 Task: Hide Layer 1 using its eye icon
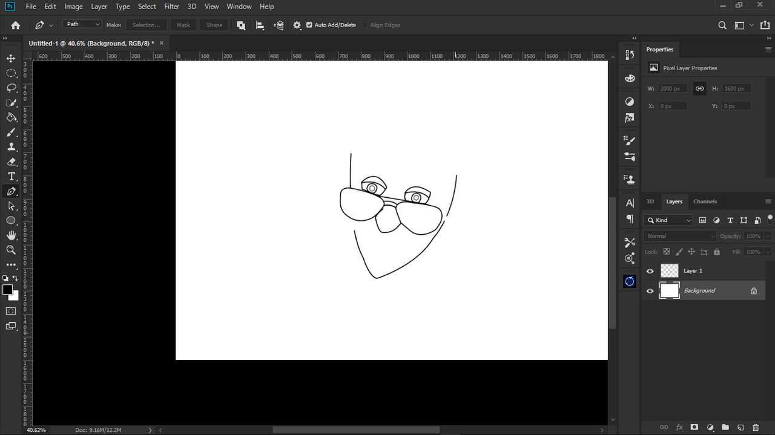pyautogui.click(x=650, y=271)
